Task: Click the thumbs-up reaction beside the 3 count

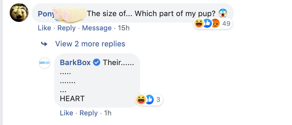Action: pyautogui.click(x=149, y=100)
